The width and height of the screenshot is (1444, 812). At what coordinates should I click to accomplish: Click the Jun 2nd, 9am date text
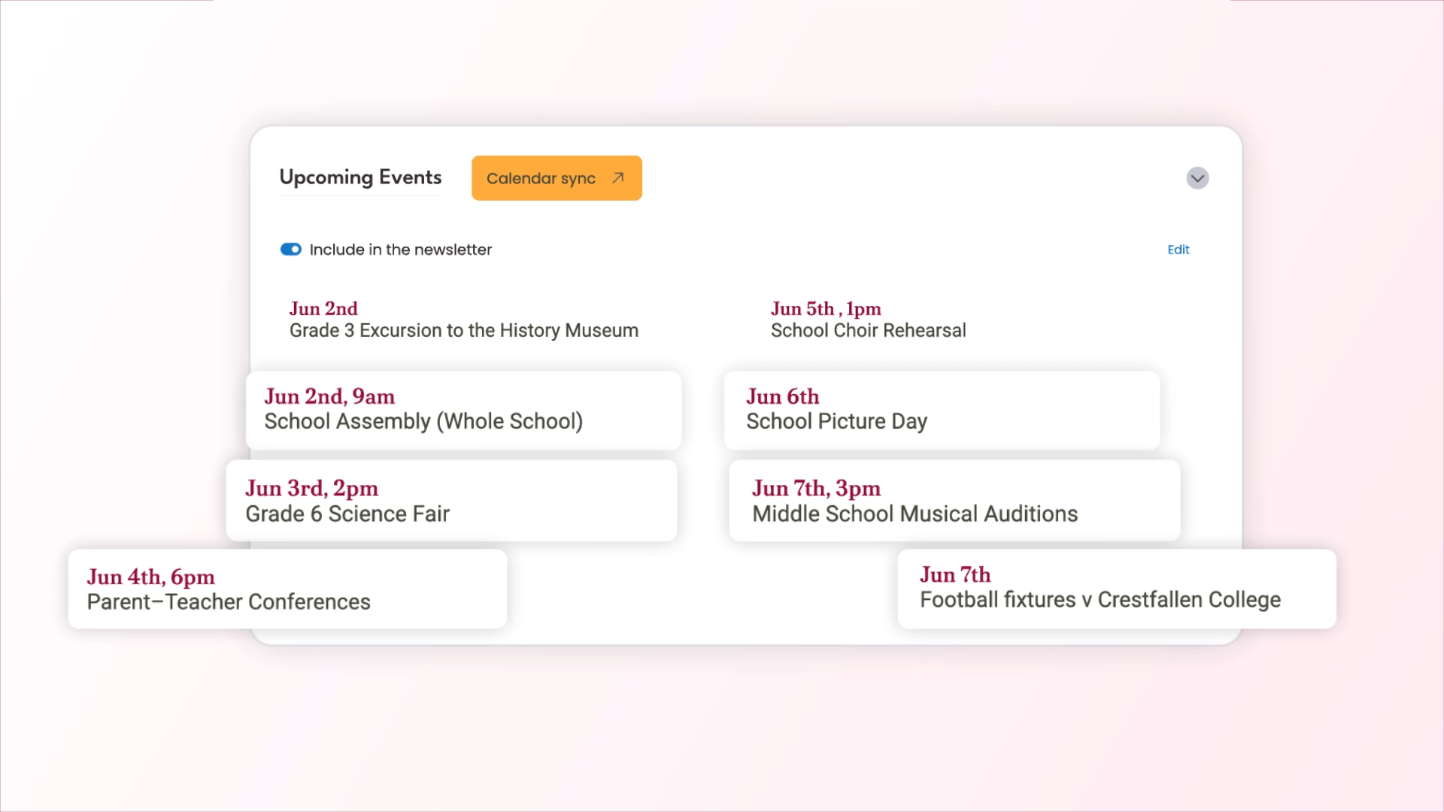click(329, 396)
